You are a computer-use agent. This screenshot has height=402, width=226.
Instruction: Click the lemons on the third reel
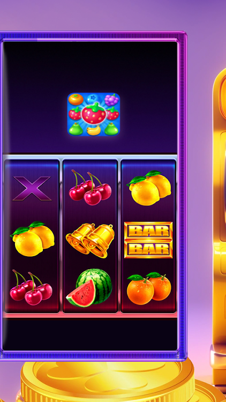[x=149, y=188]
